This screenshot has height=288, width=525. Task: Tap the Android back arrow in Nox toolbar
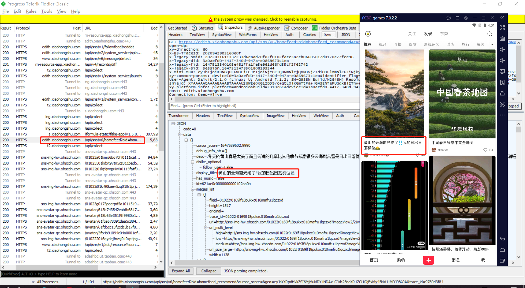coord(502,238)
